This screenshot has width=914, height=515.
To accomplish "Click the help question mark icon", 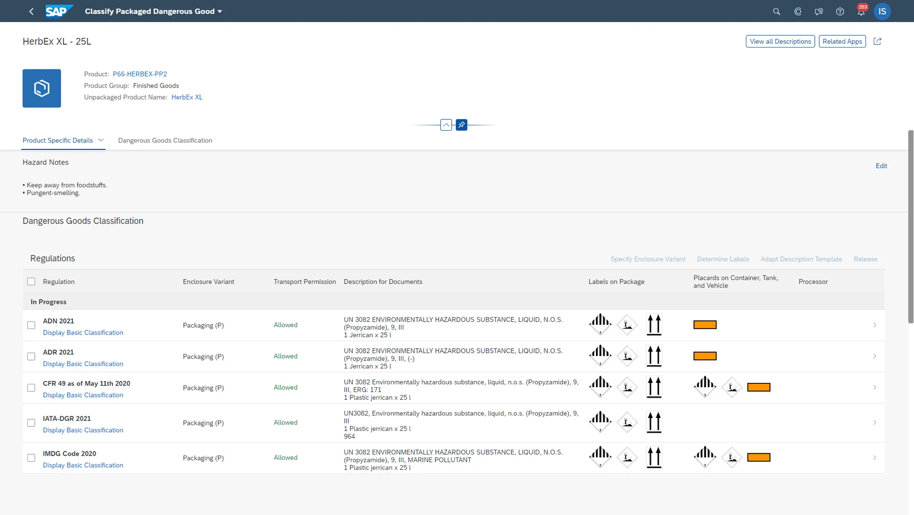I will click(840, 11).
